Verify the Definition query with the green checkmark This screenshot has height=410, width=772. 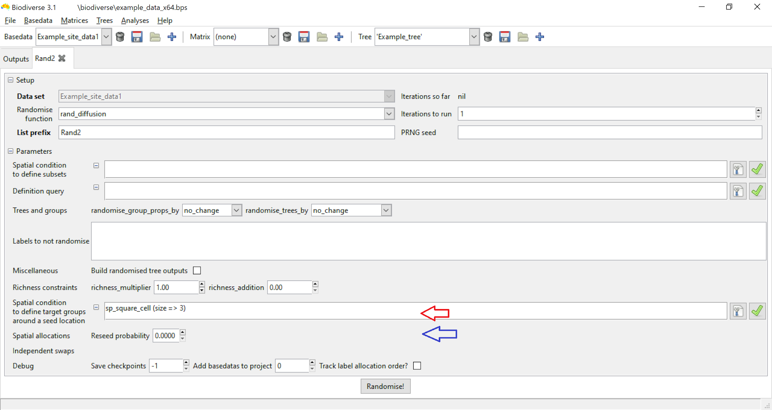point(757,191)
